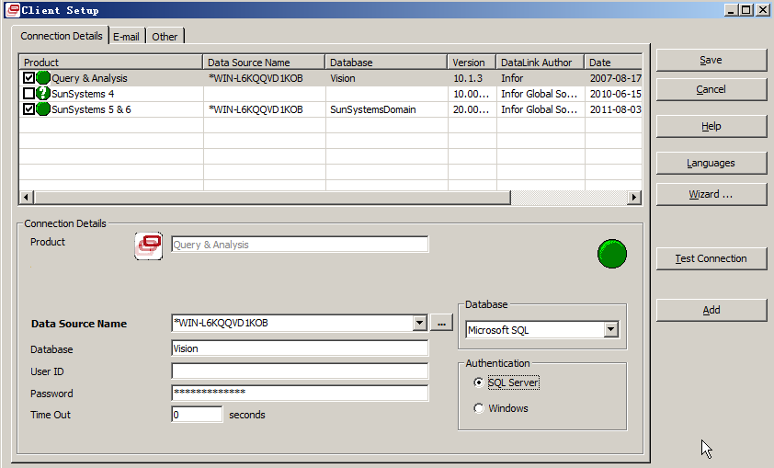Click the red Product logo icon
774x468 pixels.
[x=149, y=245]
